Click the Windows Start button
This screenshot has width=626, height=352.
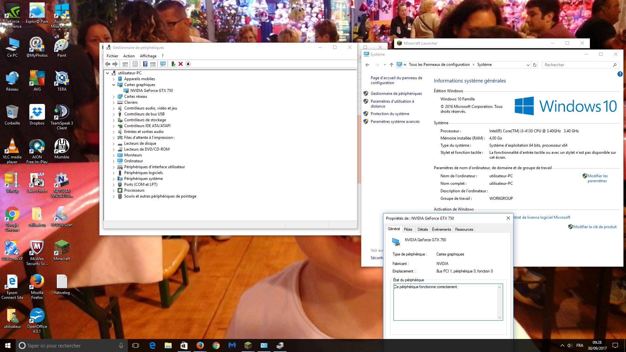(8, 345)
